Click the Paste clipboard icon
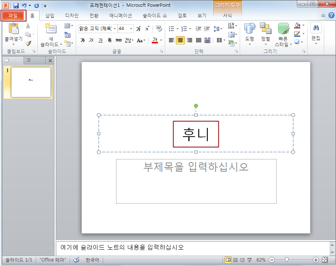 (x=14, y=29)
